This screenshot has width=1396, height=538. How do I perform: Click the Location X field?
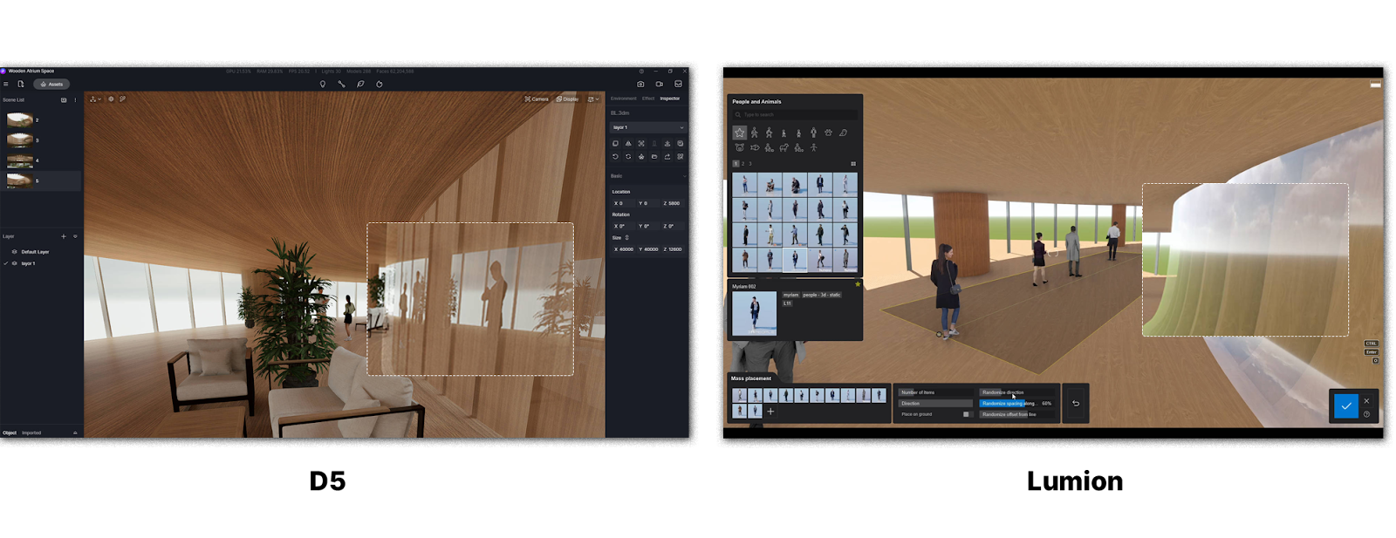pyautogui.click(x=622, y=203)
